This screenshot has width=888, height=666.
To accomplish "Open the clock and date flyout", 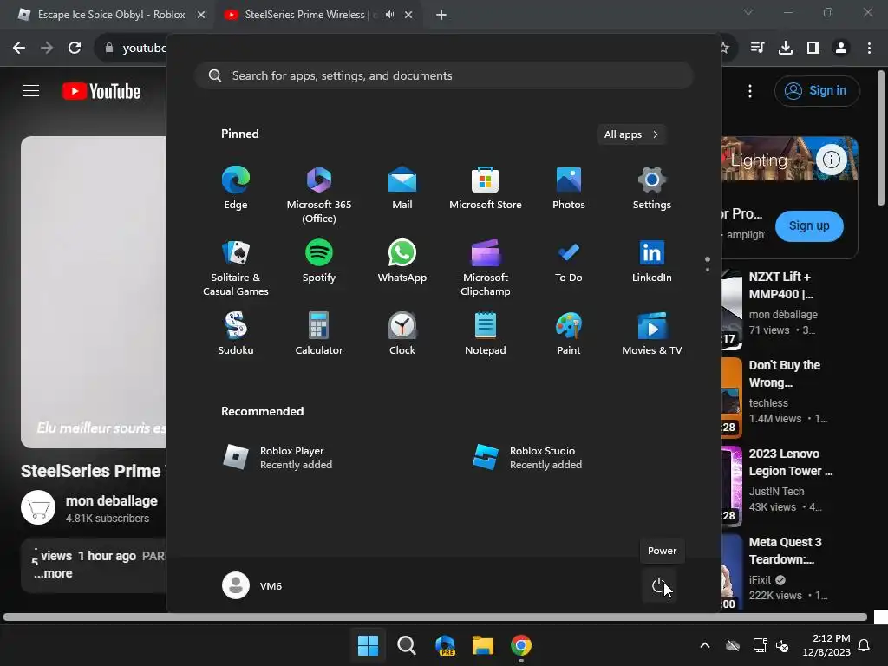I will click(x=826, y=645).
